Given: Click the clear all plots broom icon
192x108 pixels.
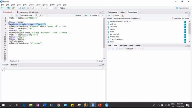Looking at the screenshot, I should (x=143, y=49).
